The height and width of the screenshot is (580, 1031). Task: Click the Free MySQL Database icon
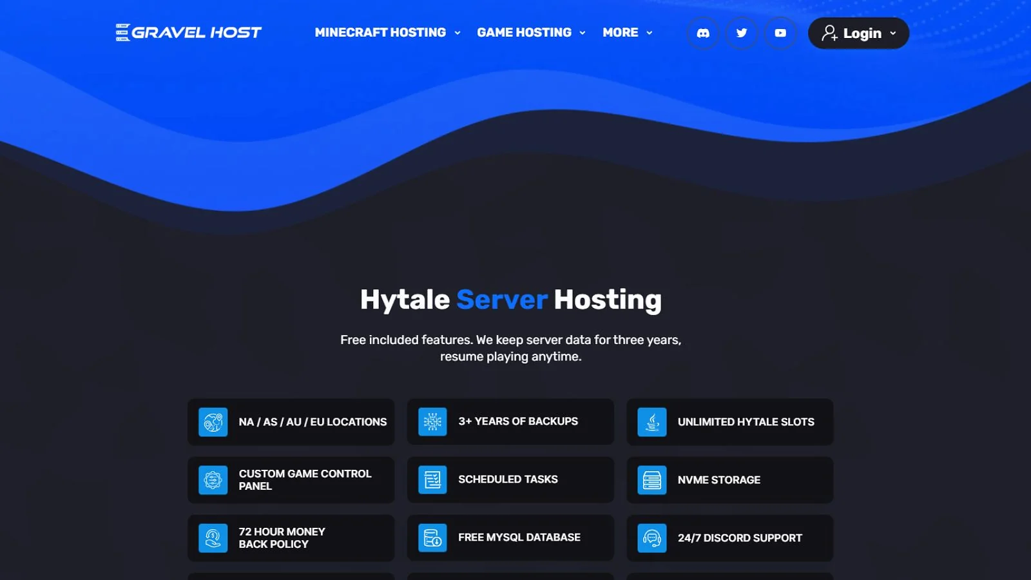[x=432, y=537]
